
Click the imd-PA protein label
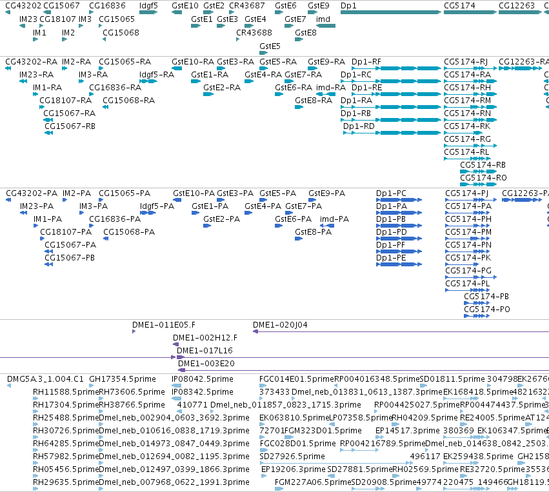[x=334, y=219]
